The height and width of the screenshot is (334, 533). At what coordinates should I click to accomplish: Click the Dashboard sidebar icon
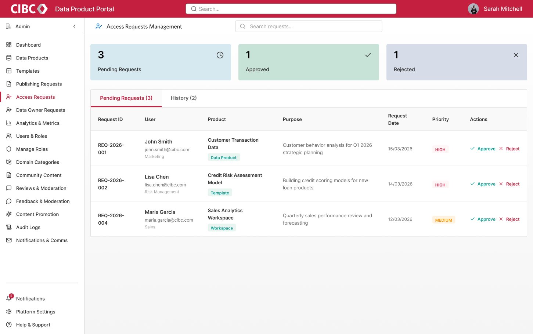(9, 45)
